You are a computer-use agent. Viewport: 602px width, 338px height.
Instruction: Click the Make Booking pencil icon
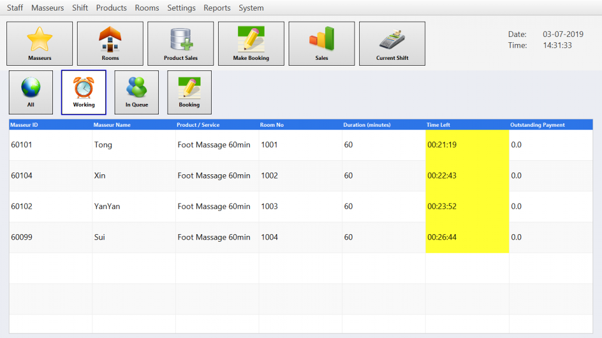coord(251,43)
